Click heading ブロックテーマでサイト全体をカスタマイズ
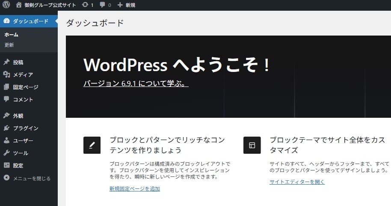Screen dimensions: 391x206 coord(327,145)
